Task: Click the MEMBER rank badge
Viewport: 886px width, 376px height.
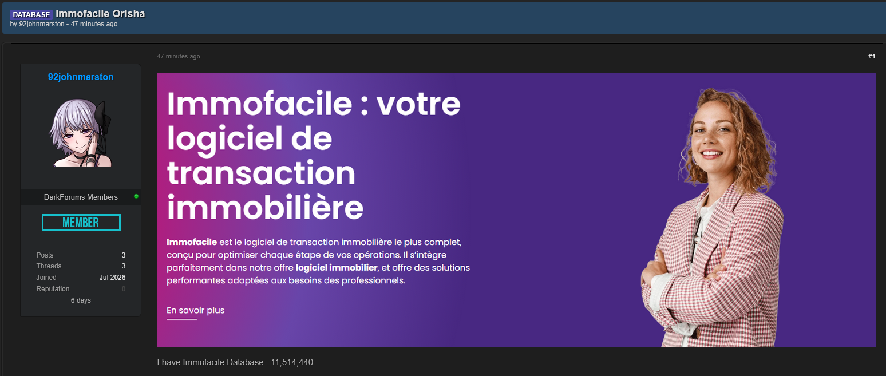Action: tap(81, 223)
